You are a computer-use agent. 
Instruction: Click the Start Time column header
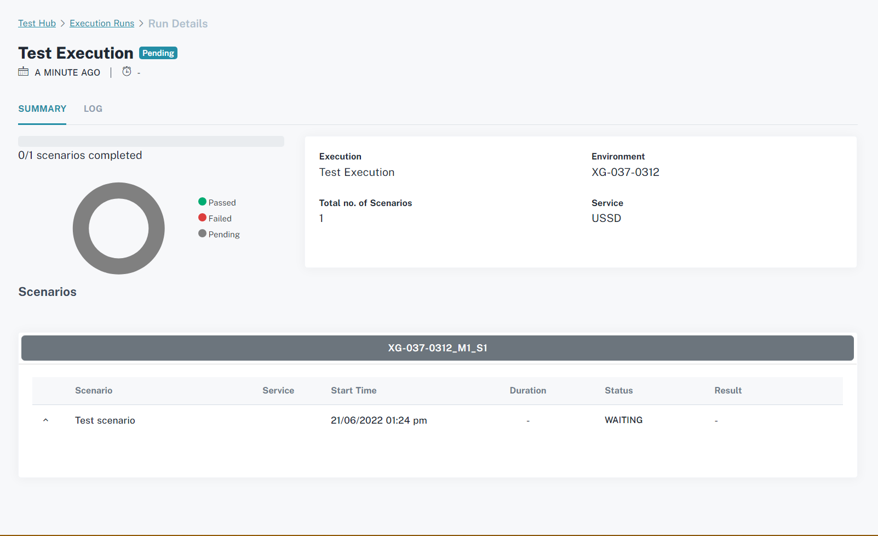(353, 390)
